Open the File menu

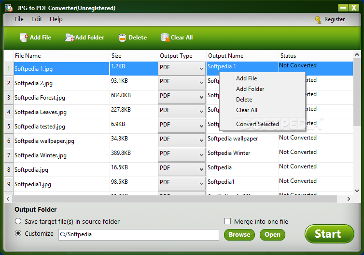click(19, 19)
